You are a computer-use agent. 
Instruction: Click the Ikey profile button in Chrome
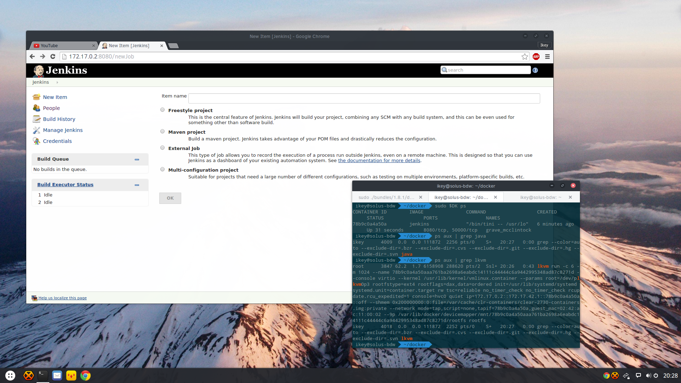(544, 45)
